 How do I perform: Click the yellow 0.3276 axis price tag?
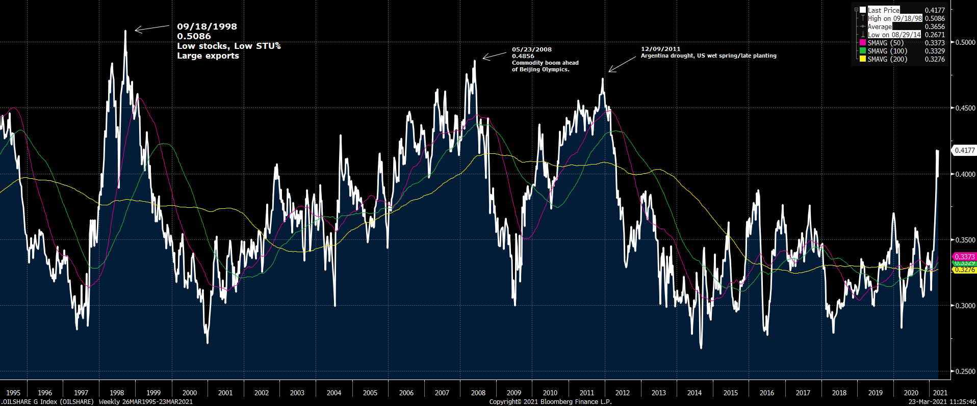point(964,270)
